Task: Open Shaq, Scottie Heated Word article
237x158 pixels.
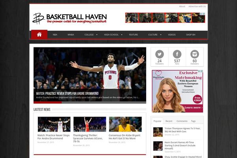Action: coord(183,157)
